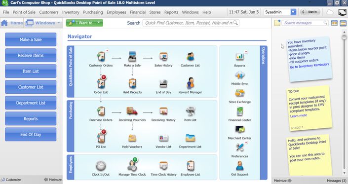Switch messages to list view
The height and width of the screenshot is (184, 348).
343,23
